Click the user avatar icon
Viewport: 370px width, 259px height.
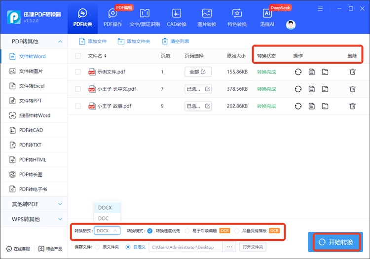coord(291,25)
